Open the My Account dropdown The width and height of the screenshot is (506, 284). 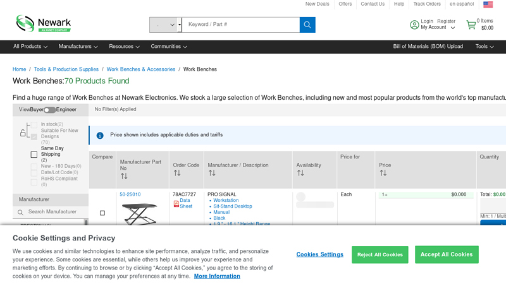point(438,27)
